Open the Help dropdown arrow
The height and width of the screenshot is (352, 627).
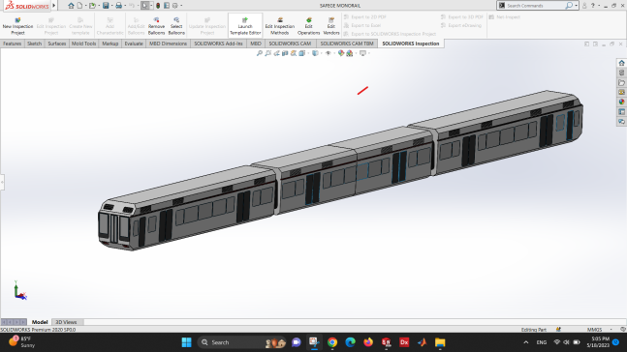[x=599, y=6]
